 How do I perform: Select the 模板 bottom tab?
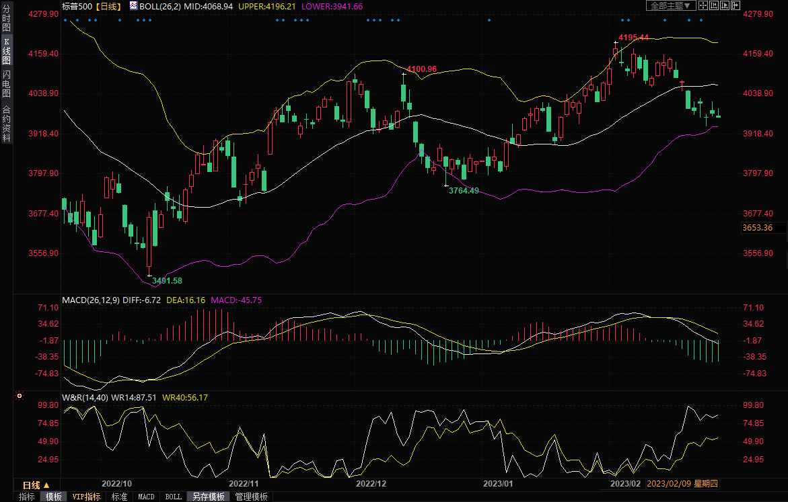point(54,497)
